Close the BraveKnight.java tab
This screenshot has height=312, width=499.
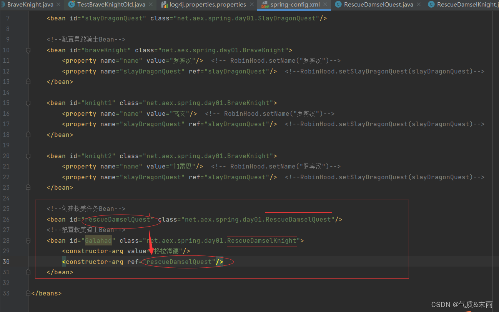[58, 5]
